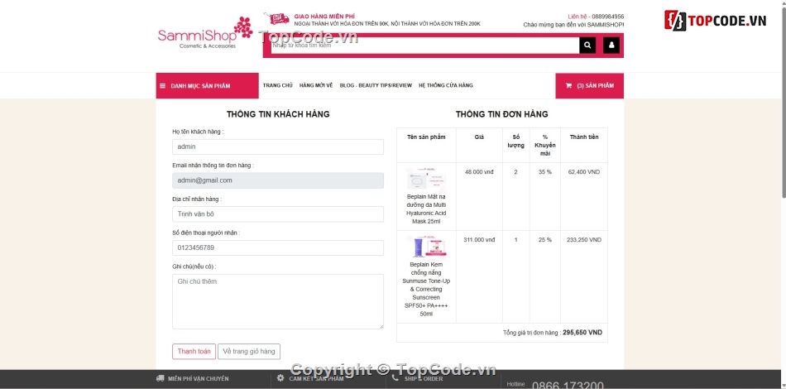The height and width of the screenshot is (389, 786).
Task: Click the Thanh toán button
Action: (x=194, y=352)
